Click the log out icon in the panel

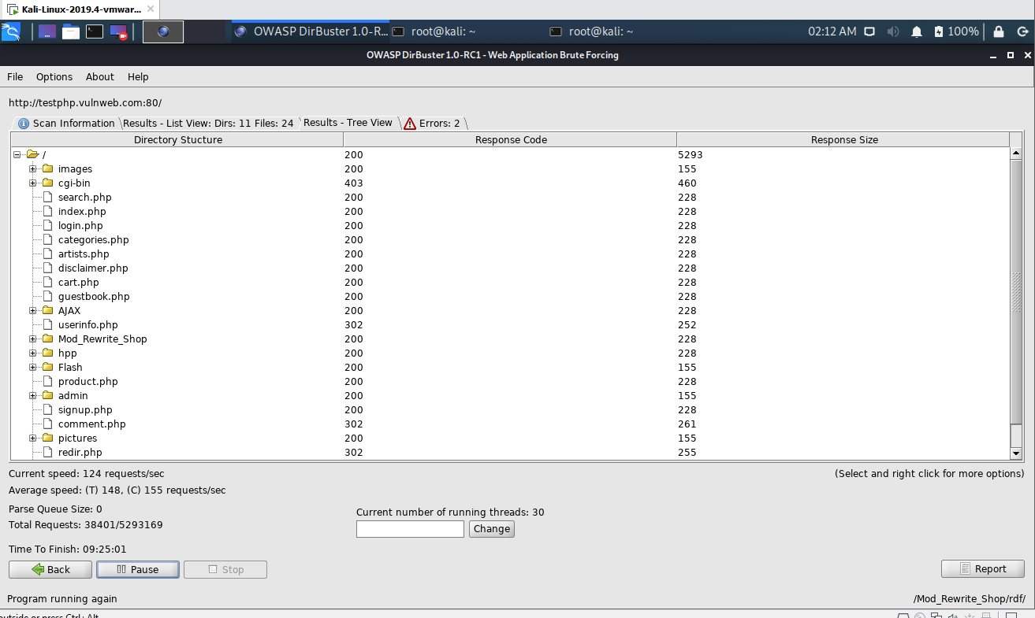coord(1022,31)
